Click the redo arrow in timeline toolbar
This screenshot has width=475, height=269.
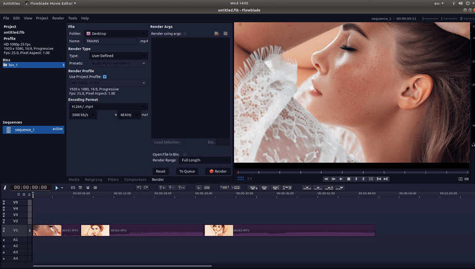pyautogui.click(x=145, y=188)
